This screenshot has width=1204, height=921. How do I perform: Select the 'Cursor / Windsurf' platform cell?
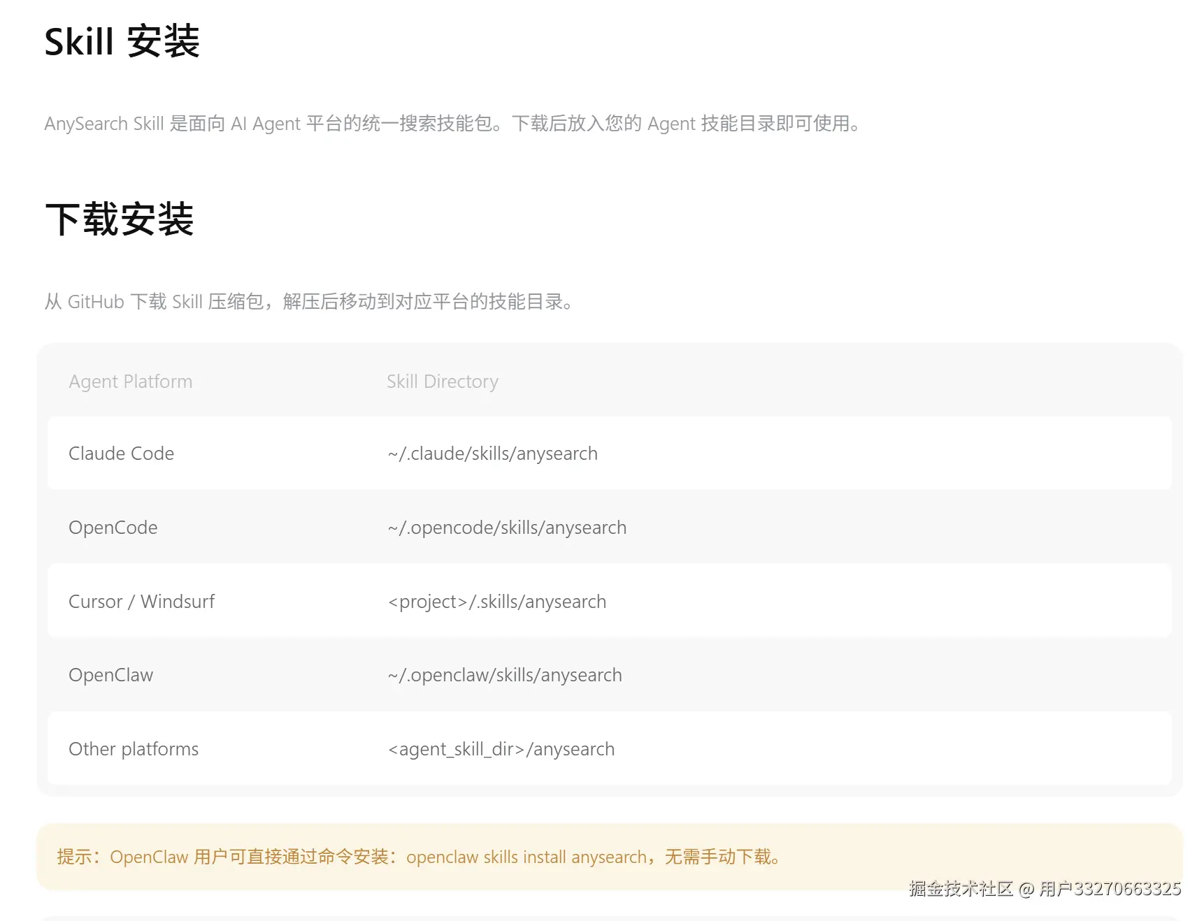click(x=142, y=602)
